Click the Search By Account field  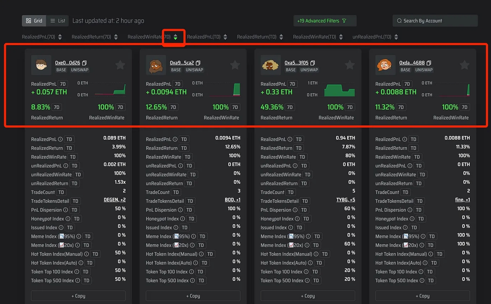click(x=438, y=21)
